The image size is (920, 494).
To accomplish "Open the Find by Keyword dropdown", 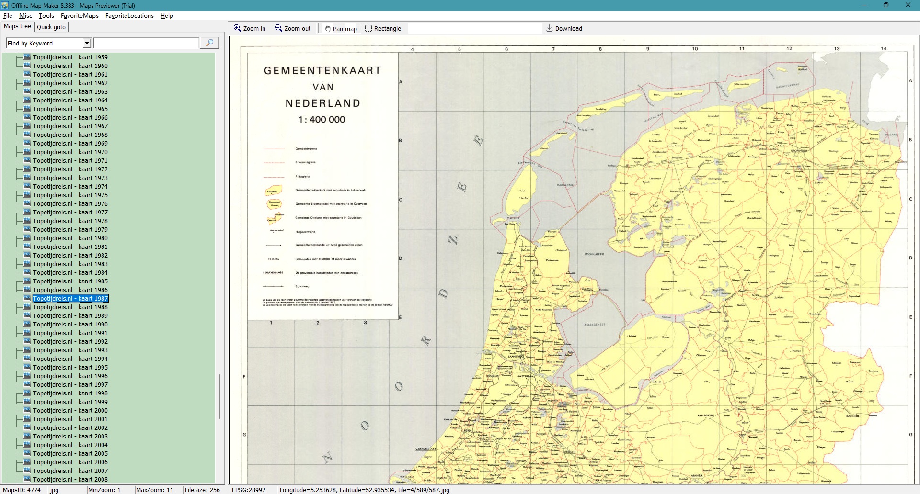I will tap(87, 43).
